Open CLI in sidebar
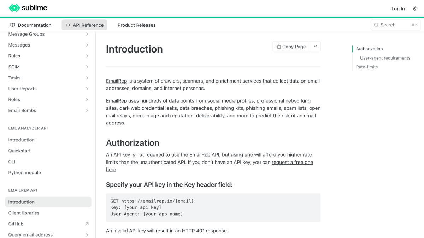424x238 pixels. [48, 162]
